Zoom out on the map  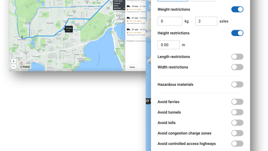click(x=13, y=66)
